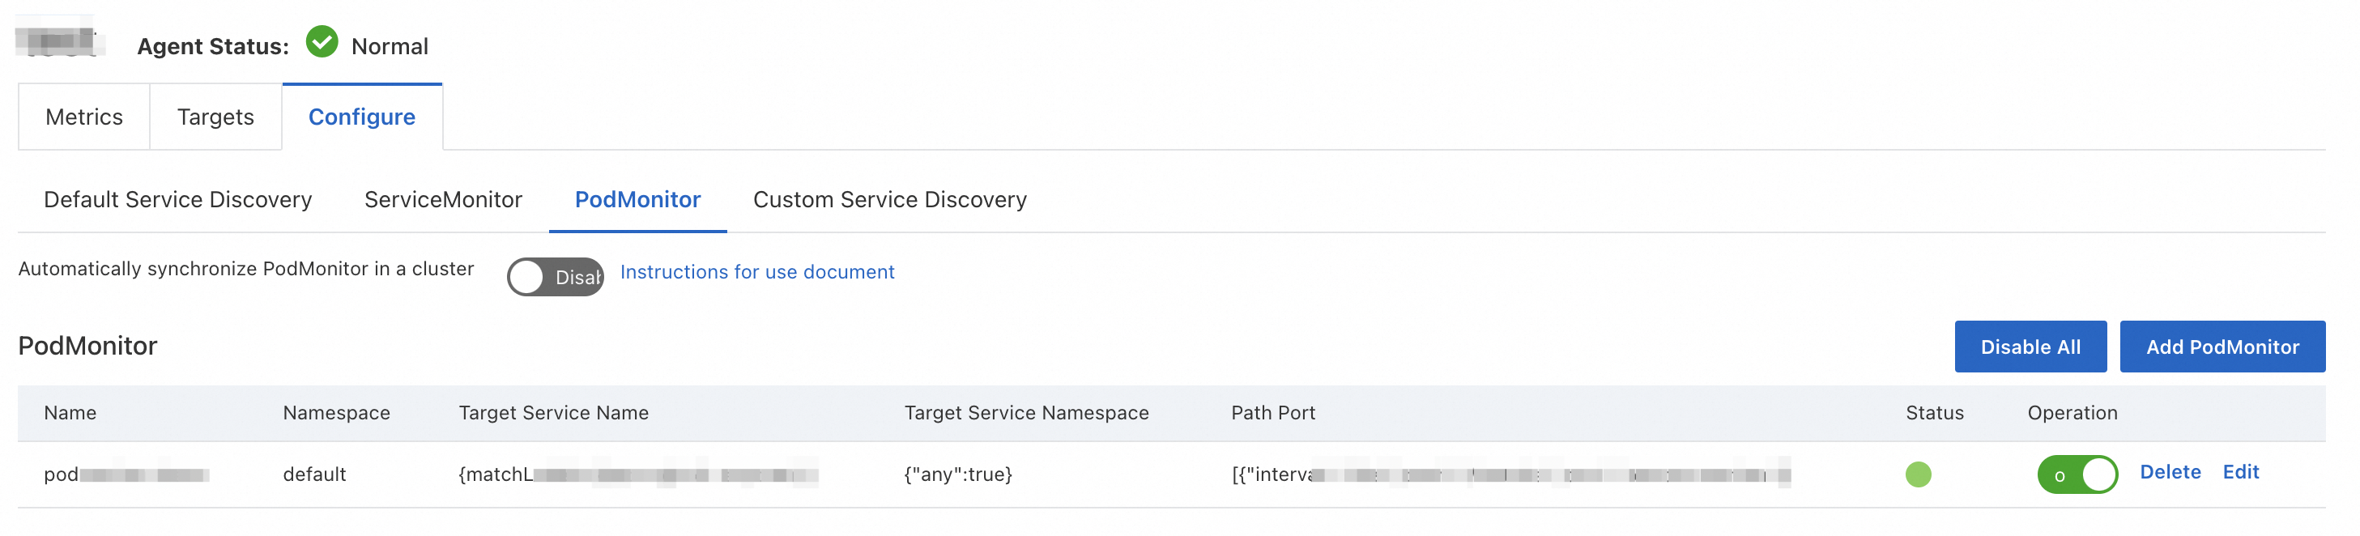Switch to the Targets tab
Screen dimensions: 2360x536
point(215,117)
